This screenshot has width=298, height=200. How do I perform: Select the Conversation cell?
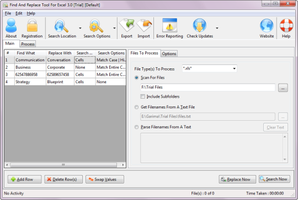pyautogui.click(x=60, y=60)
